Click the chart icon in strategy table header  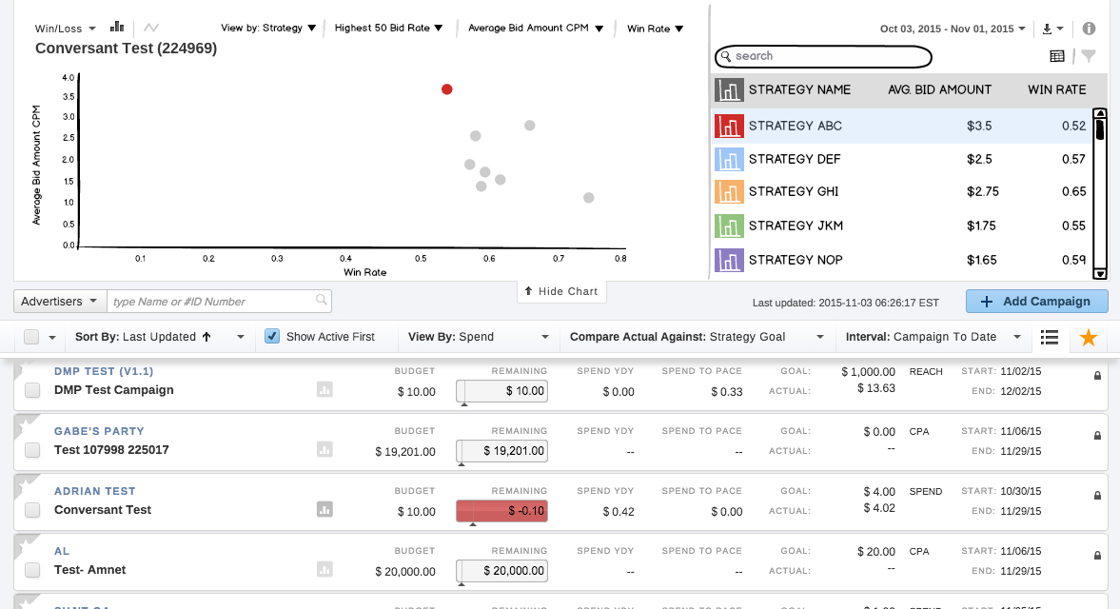729,90
